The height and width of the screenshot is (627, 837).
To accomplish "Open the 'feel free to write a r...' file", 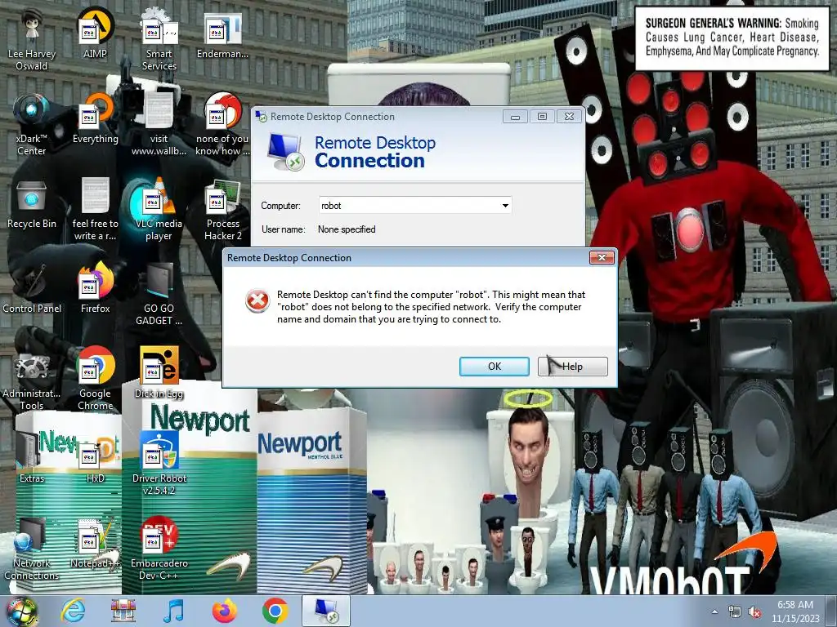I will tap(95, 209).
